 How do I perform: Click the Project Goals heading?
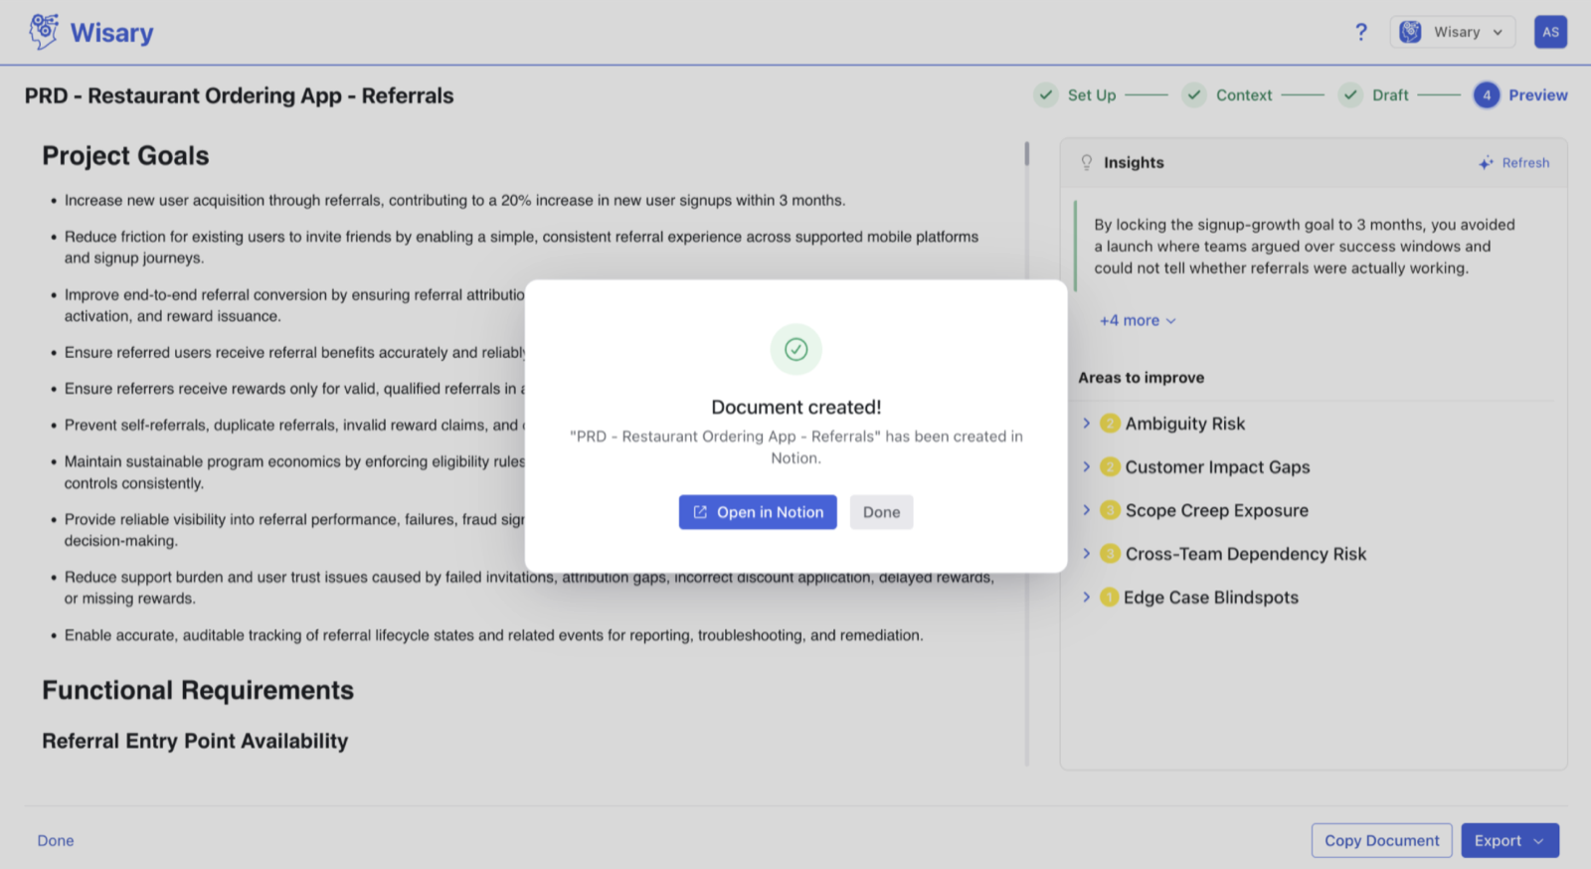point(125,156)
